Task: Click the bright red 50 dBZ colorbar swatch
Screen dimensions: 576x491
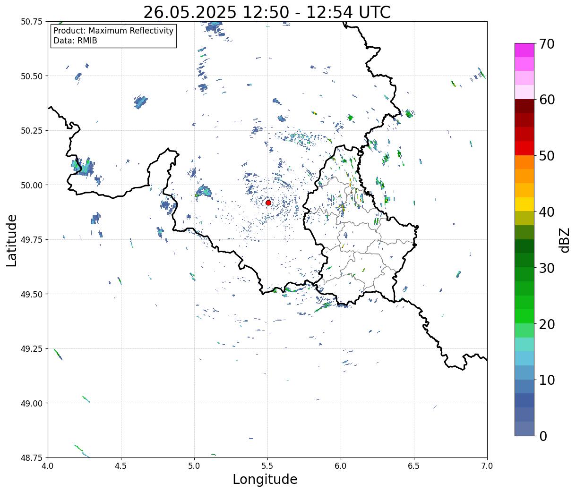Action: 524,148
